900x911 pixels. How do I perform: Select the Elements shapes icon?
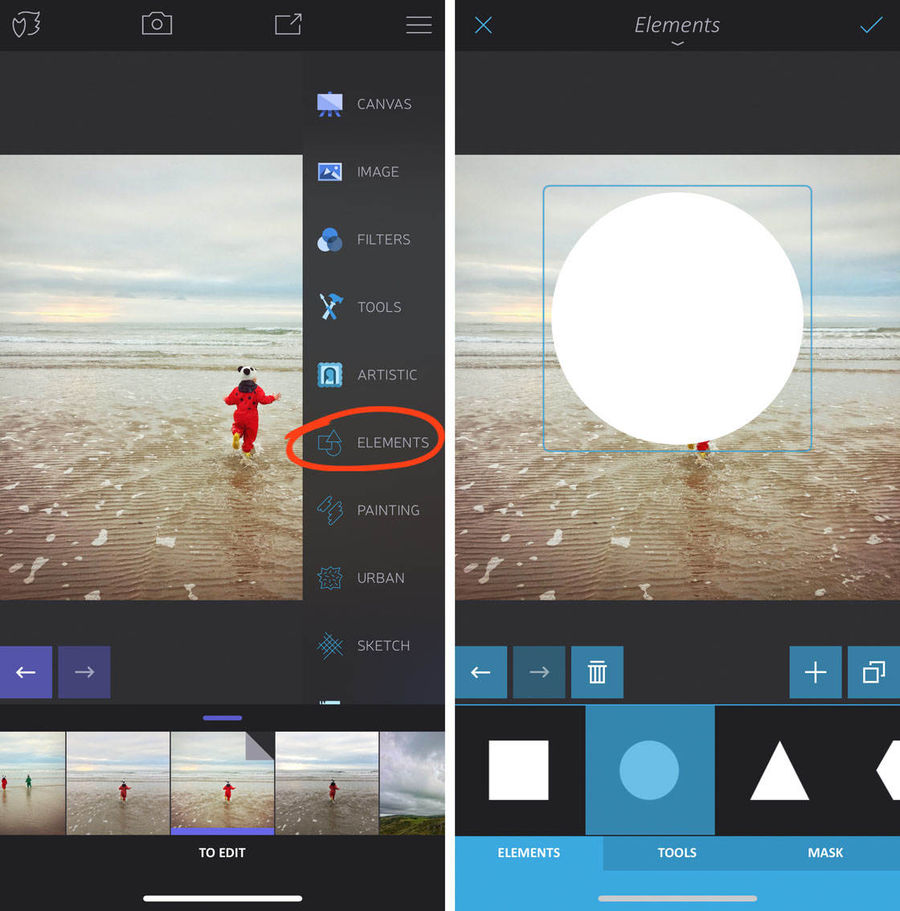pyautogui.click(x=329, y=443)
